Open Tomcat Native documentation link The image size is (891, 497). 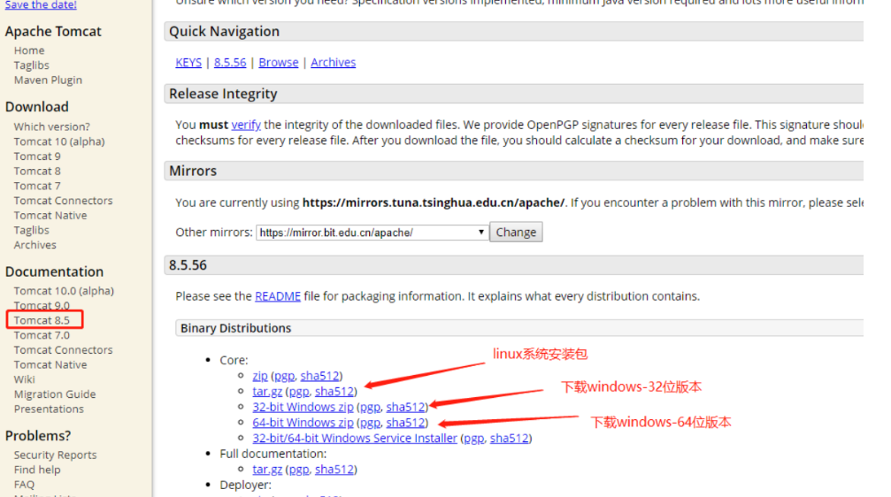coord(50,364)
